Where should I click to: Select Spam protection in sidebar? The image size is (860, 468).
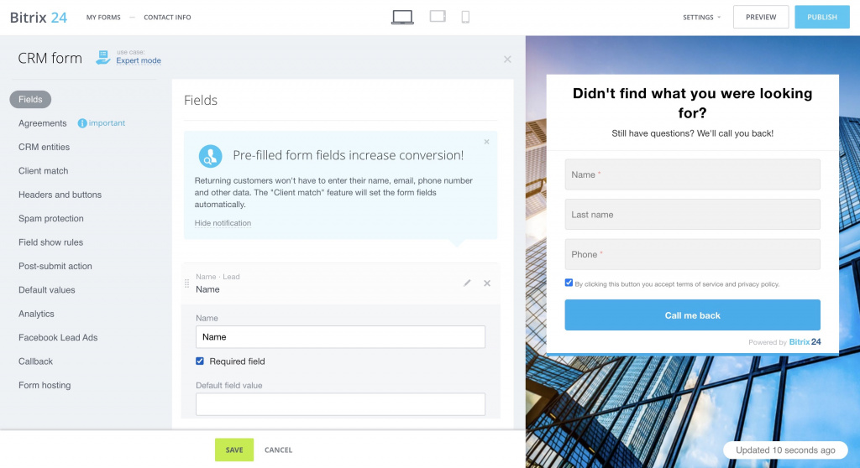pyautogui.click(x=51, y=219)
